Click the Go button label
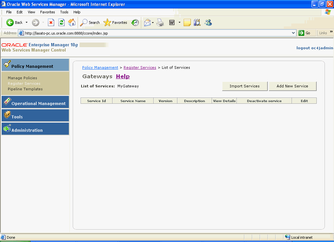 pyautogui.click(x=308, y=33)
